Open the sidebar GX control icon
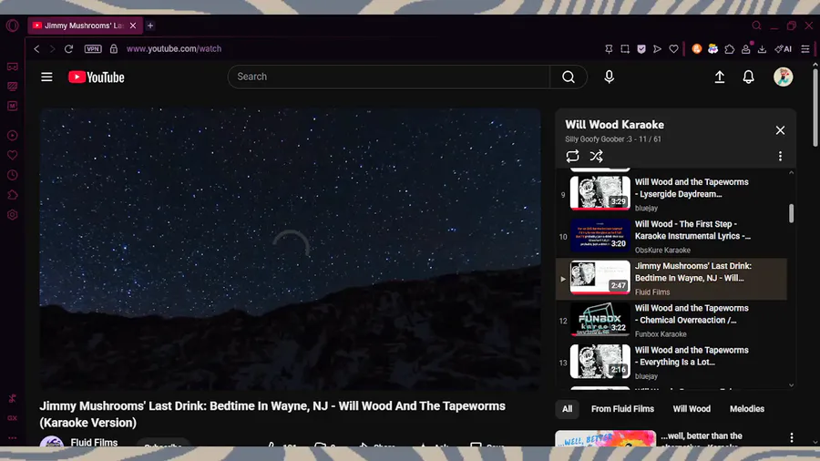Viewport: 820px width, 461px height. [13, 418]
